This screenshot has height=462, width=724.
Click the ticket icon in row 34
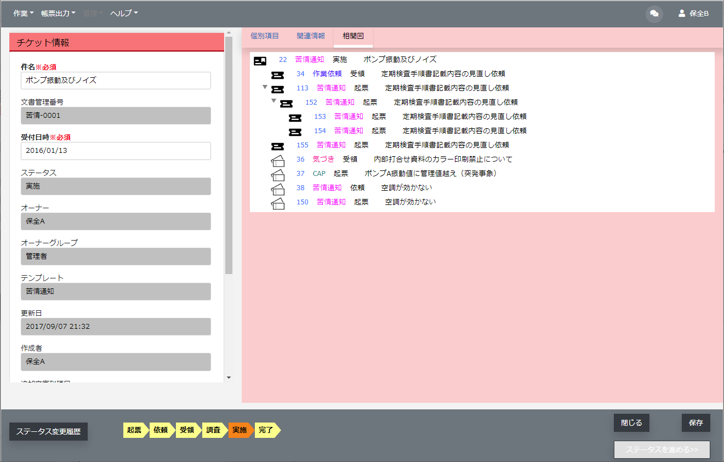(x=277, y=75)
